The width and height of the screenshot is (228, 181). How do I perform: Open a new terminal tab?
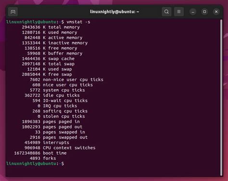tap(13, 12)
